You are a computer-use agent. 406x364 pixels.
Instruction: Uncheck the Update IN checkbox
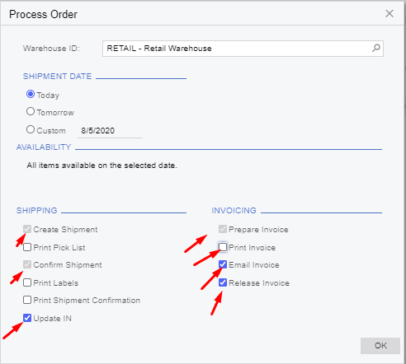27,318
